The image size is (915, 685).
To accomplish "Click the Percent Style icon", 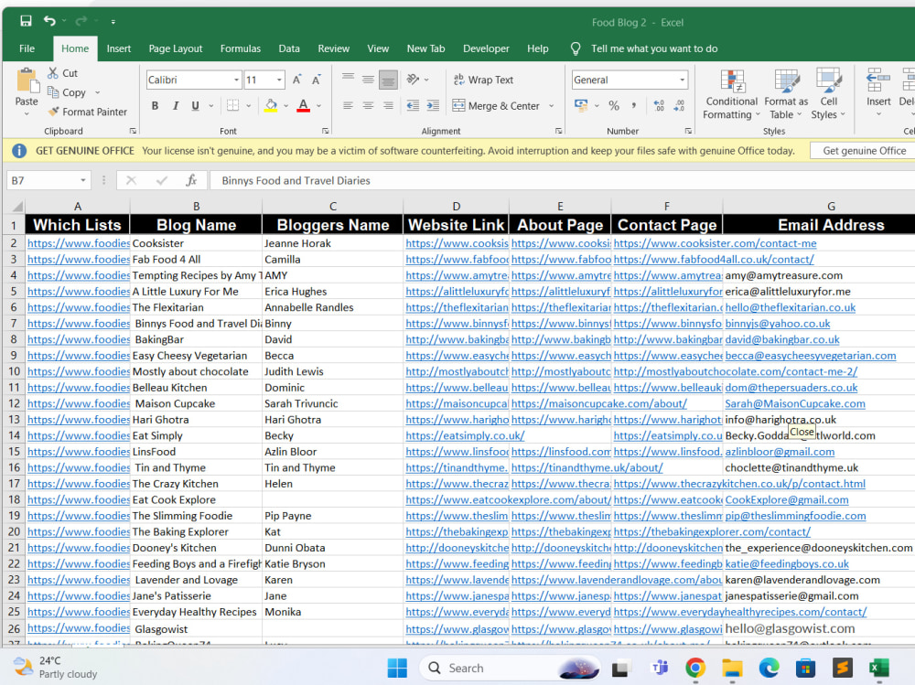I will (x=614, y=105).
